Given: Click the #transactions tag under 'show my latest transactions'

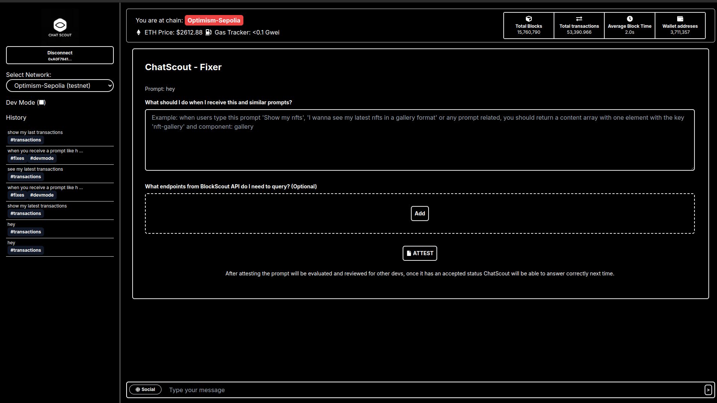Looking at the screenshot, I should 26,214.
